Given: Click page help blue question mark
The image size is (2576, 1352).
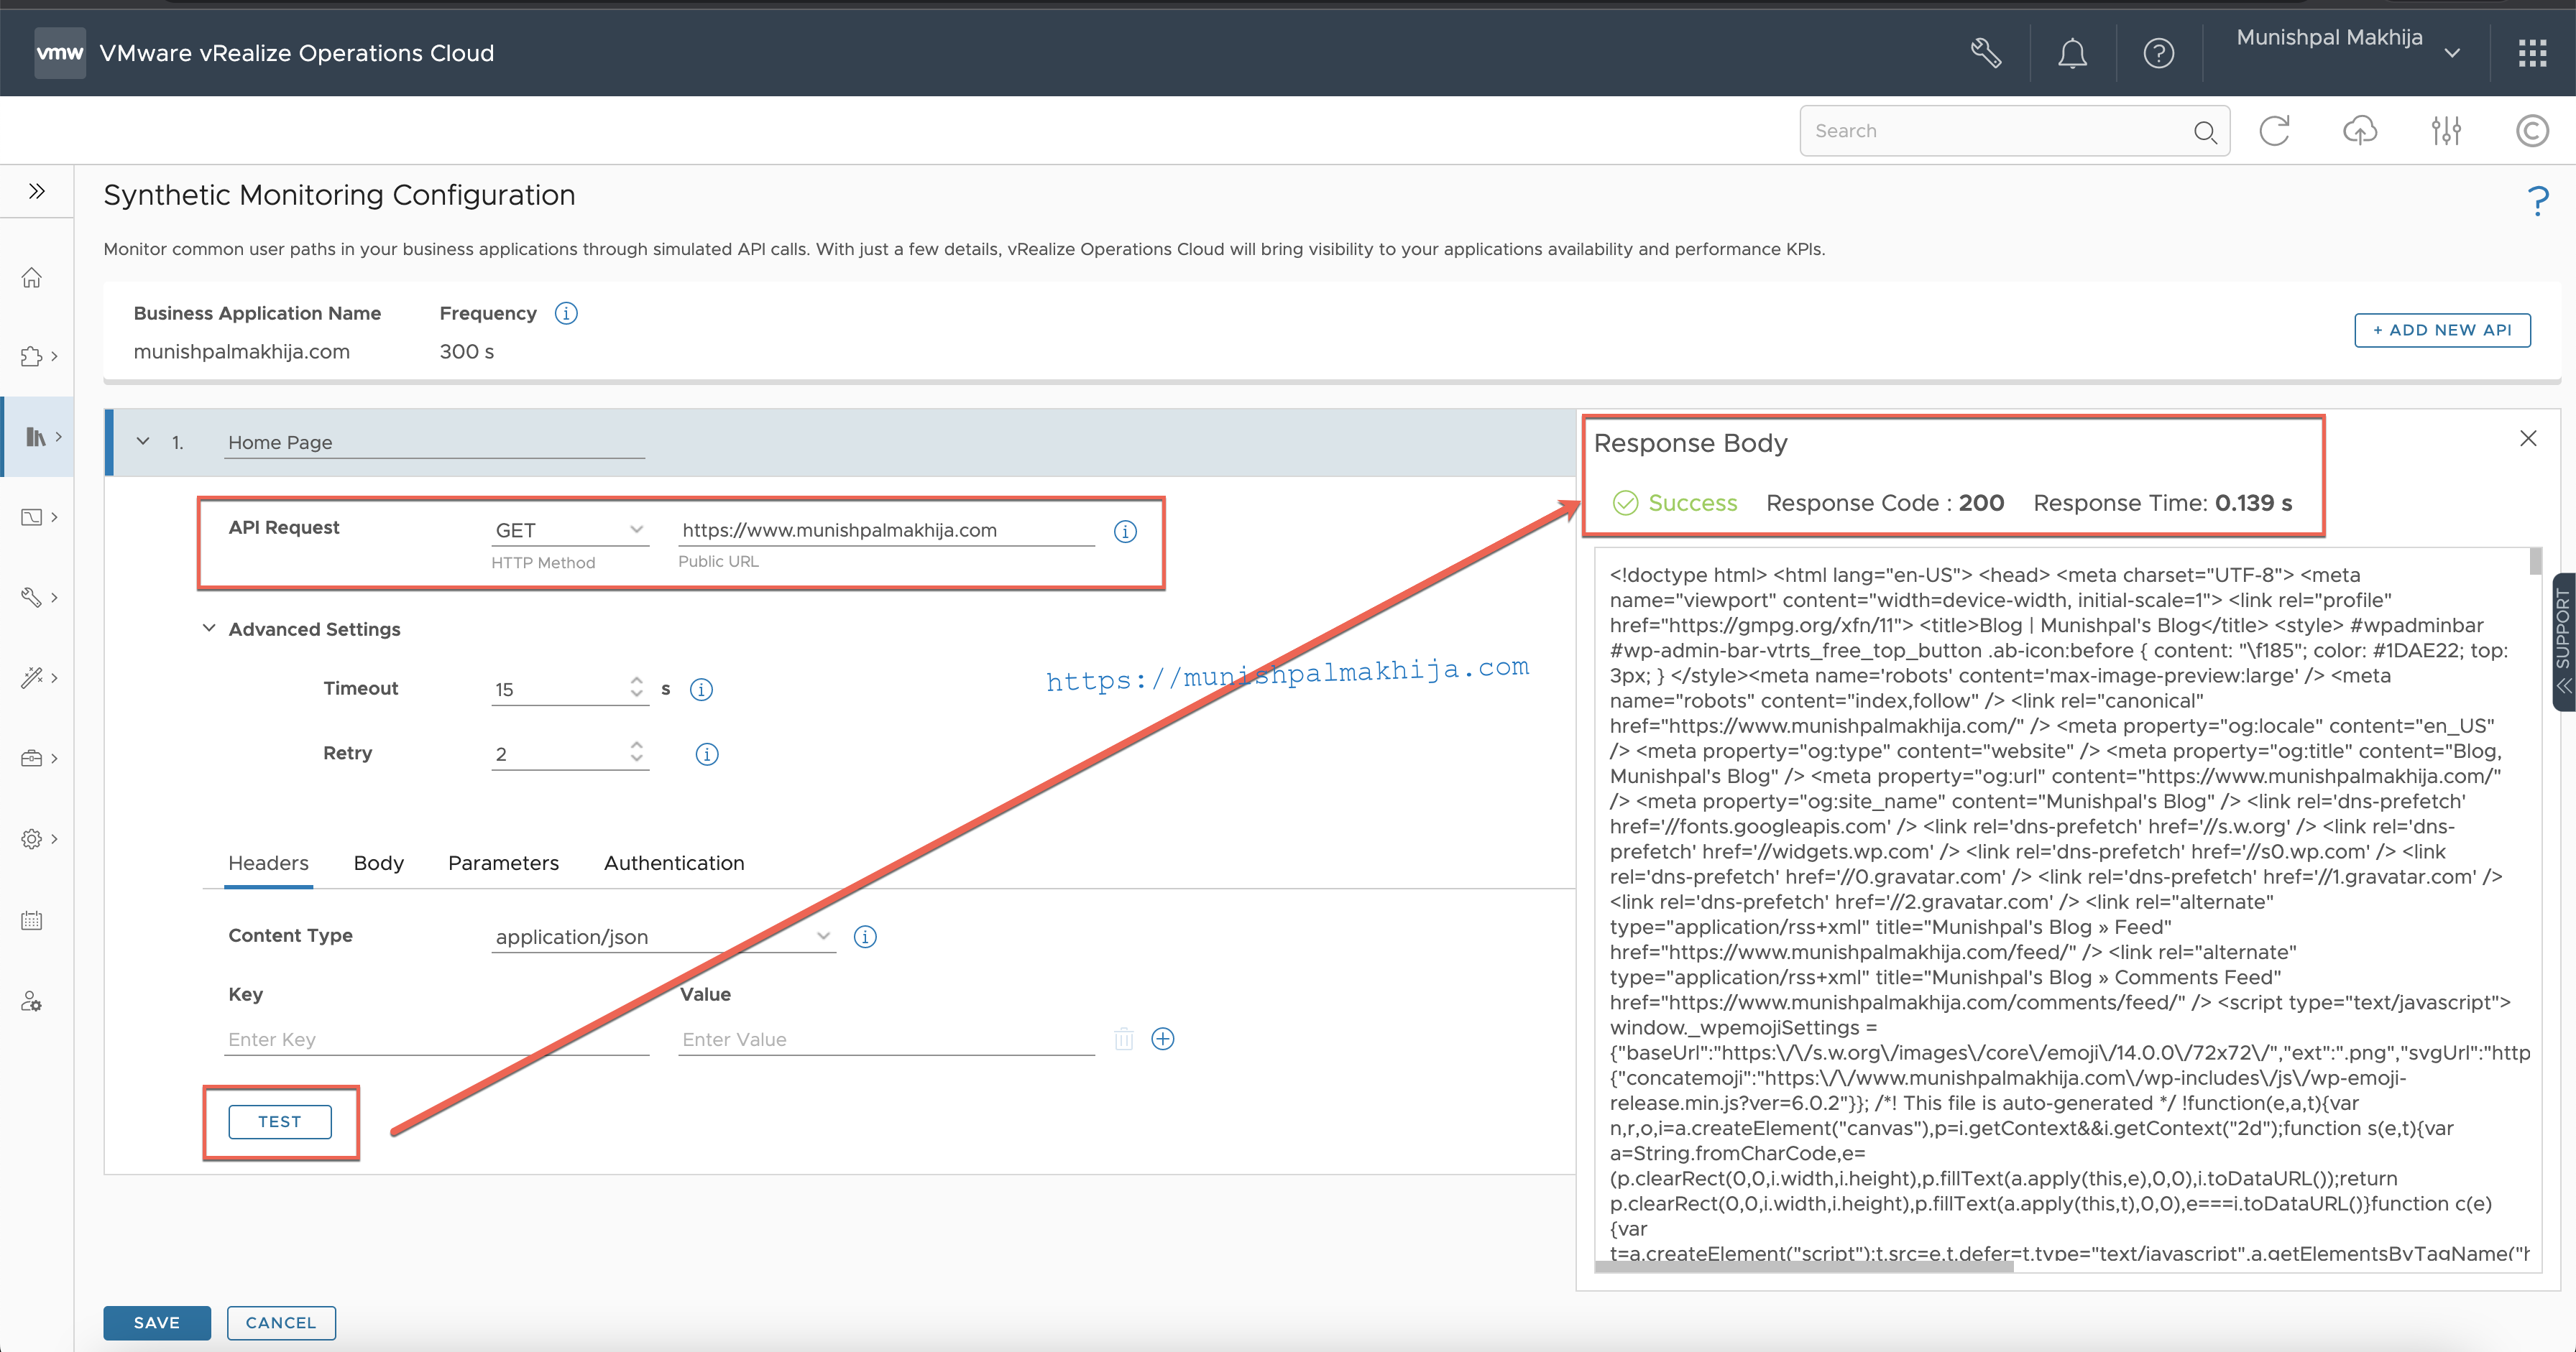Looking at the screenshot, I should 2538,201.
